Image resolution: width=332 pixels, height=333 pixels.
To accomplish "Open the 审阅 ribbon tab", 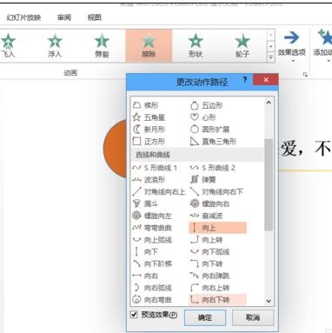I will tap(64, 17).
